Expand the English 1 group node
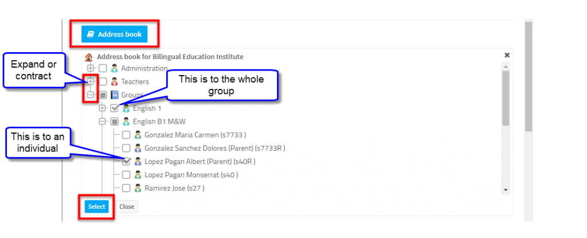587x238 pixels. [102, 108]
